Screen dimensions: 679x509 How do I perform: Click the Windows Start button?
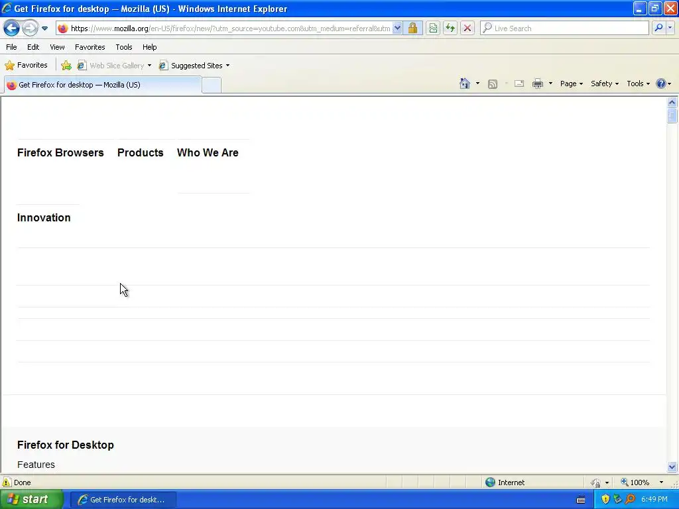pyautogui.click(x=32, y=500)
